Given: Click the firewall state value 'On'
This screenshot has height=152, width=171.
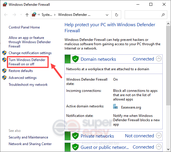Looking at the screenshot, I should pyautogui.click(x=115, y=79).
